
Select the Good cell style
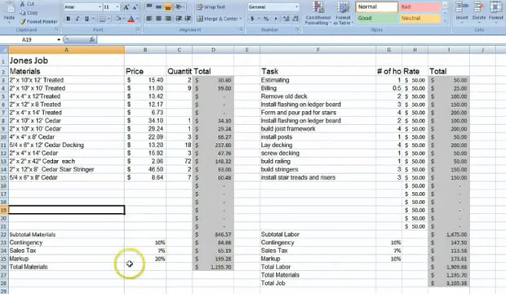pos(376,18)
